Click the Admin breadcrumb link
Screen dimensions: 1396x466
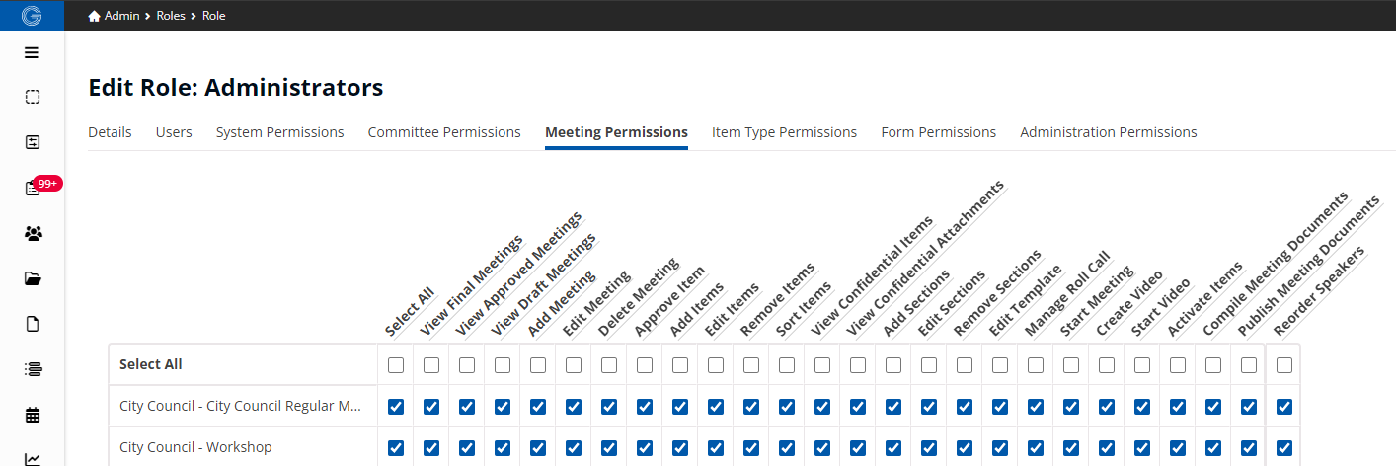tap(122, 16)
